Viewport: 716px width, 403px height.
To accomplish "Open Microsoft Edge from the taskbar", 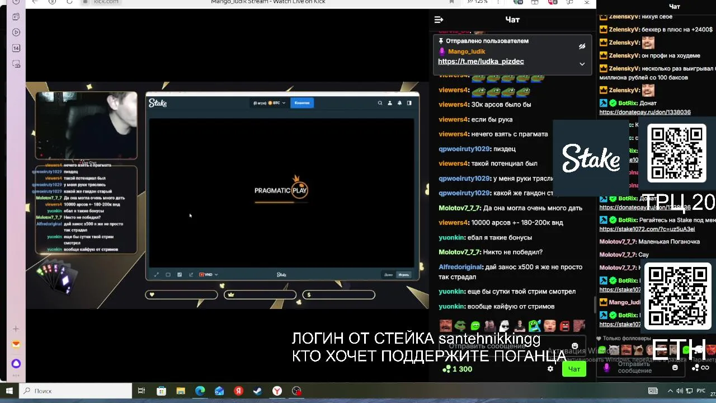I will (x=200, y=391).
